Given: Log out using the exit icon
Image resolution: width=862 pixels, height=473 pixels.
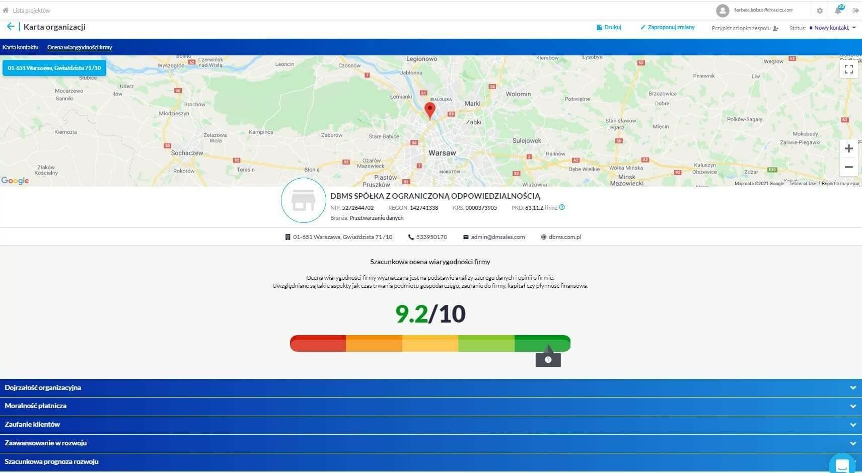Looking at the screenshot, I should (x=855, y=11).
